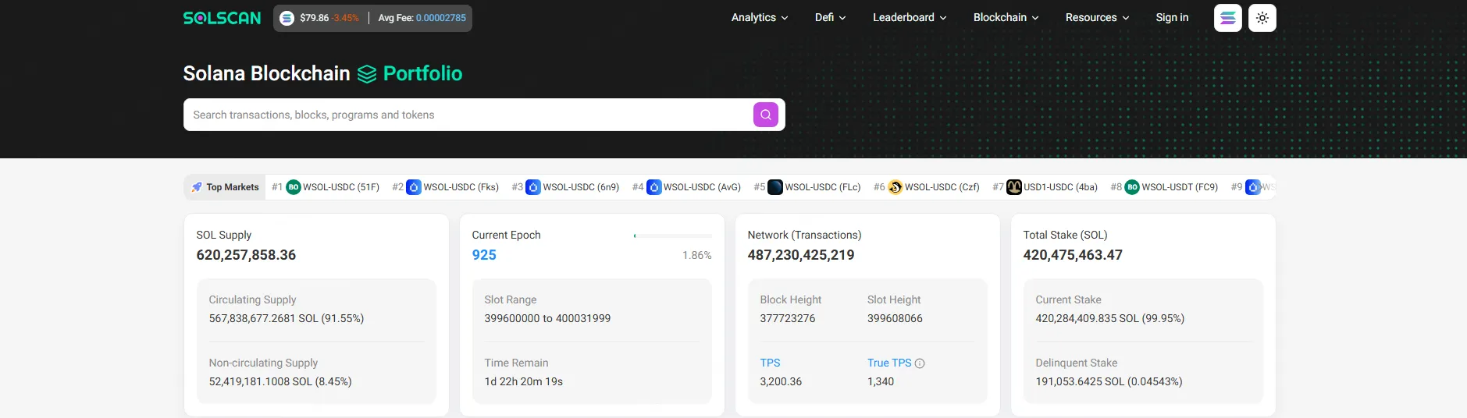Screen dimensions: 1467x418
Task: Click the True TPS info icon
Action: tap(920, 363)
